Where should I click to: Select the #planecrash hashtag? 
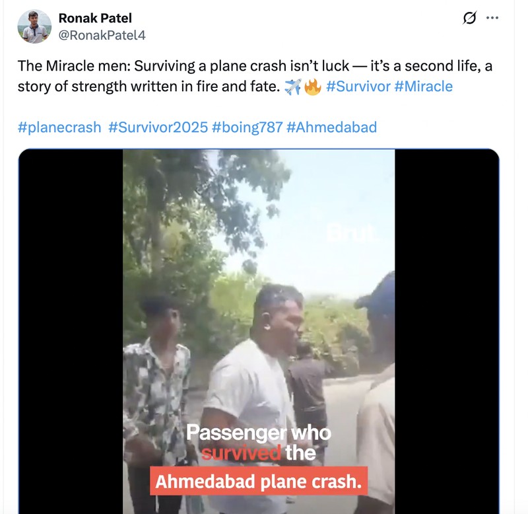click(59, 126)
